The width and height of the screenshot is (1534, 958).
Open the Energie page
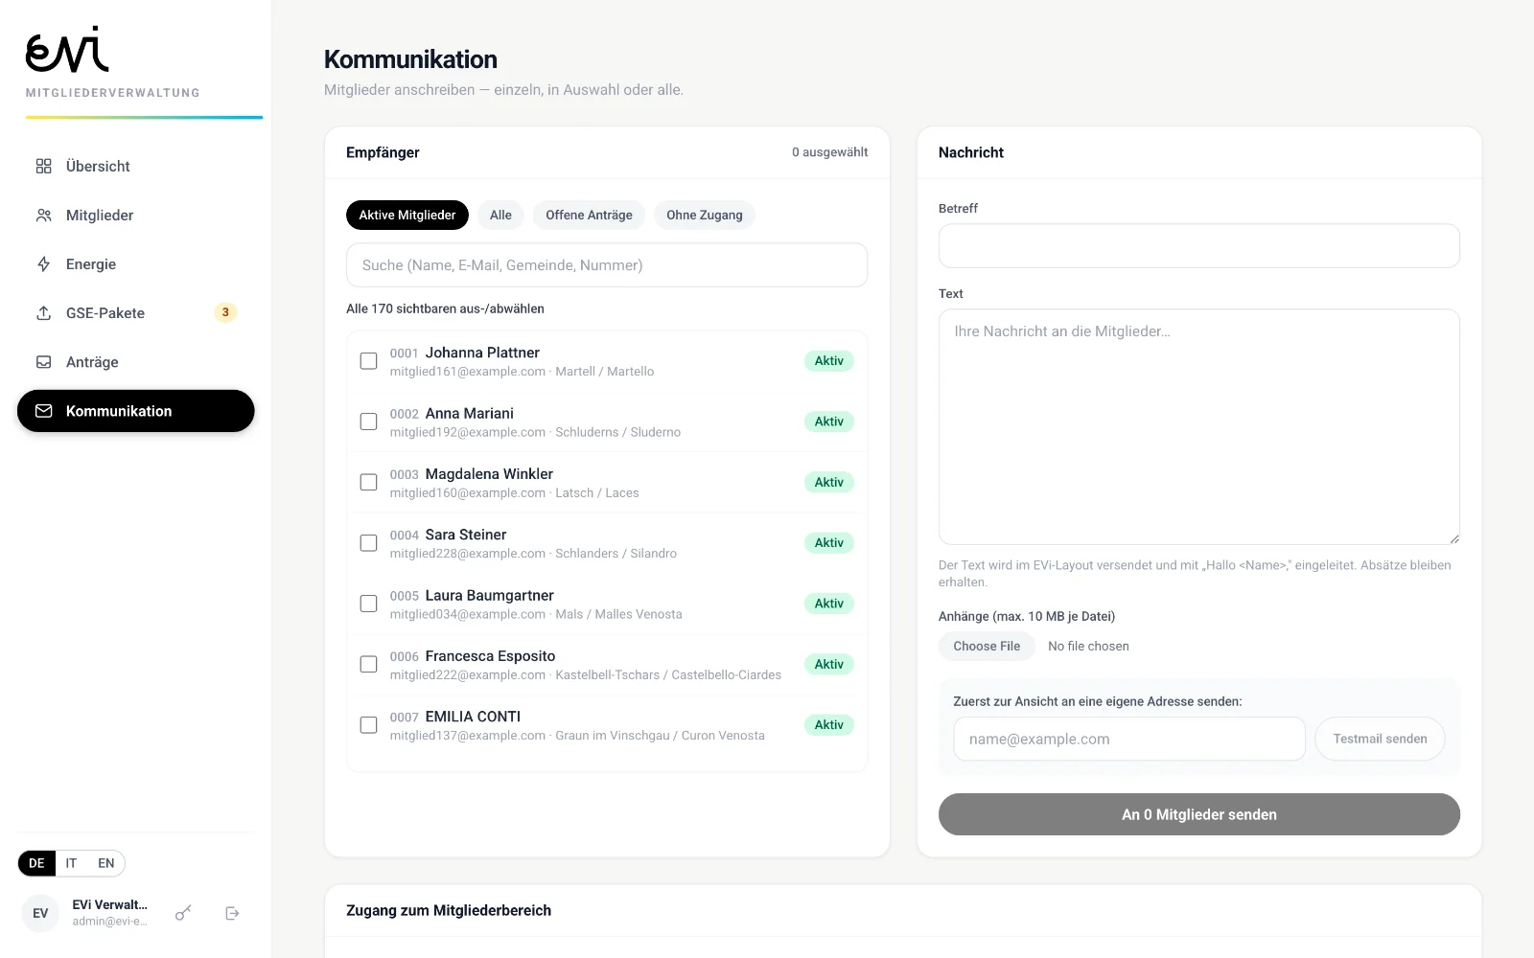click(135, 264)
